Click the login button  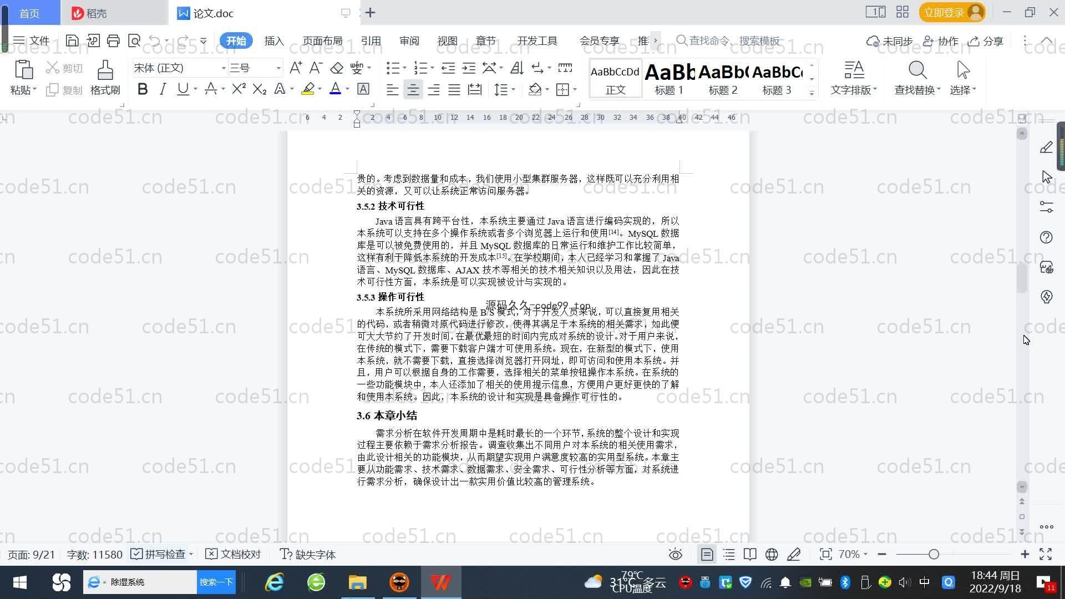pos(952,12)
